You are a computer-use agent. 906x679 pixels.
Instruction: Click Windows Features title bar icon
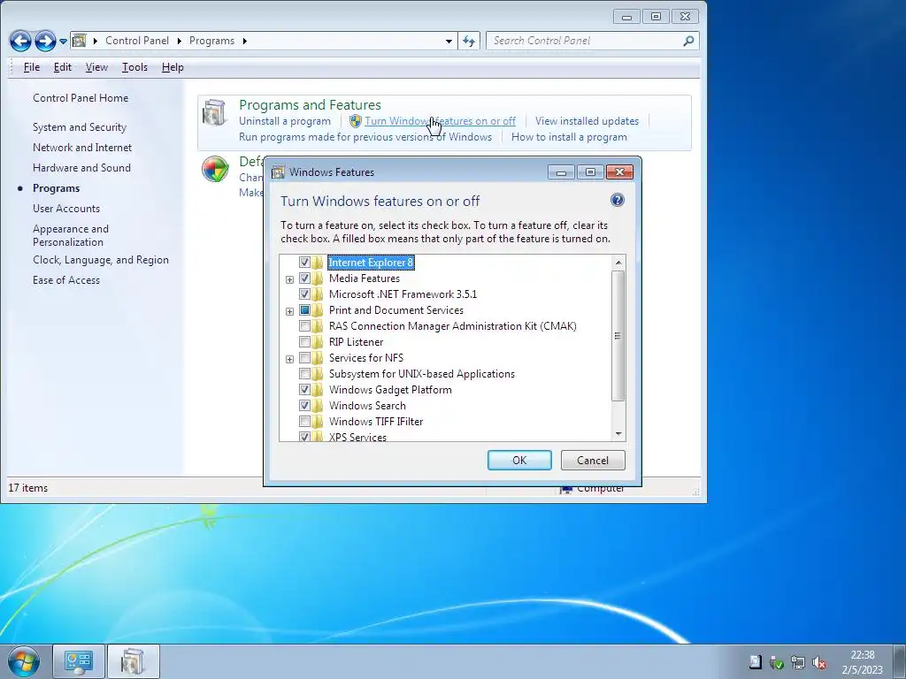click(x=278, y=172)
